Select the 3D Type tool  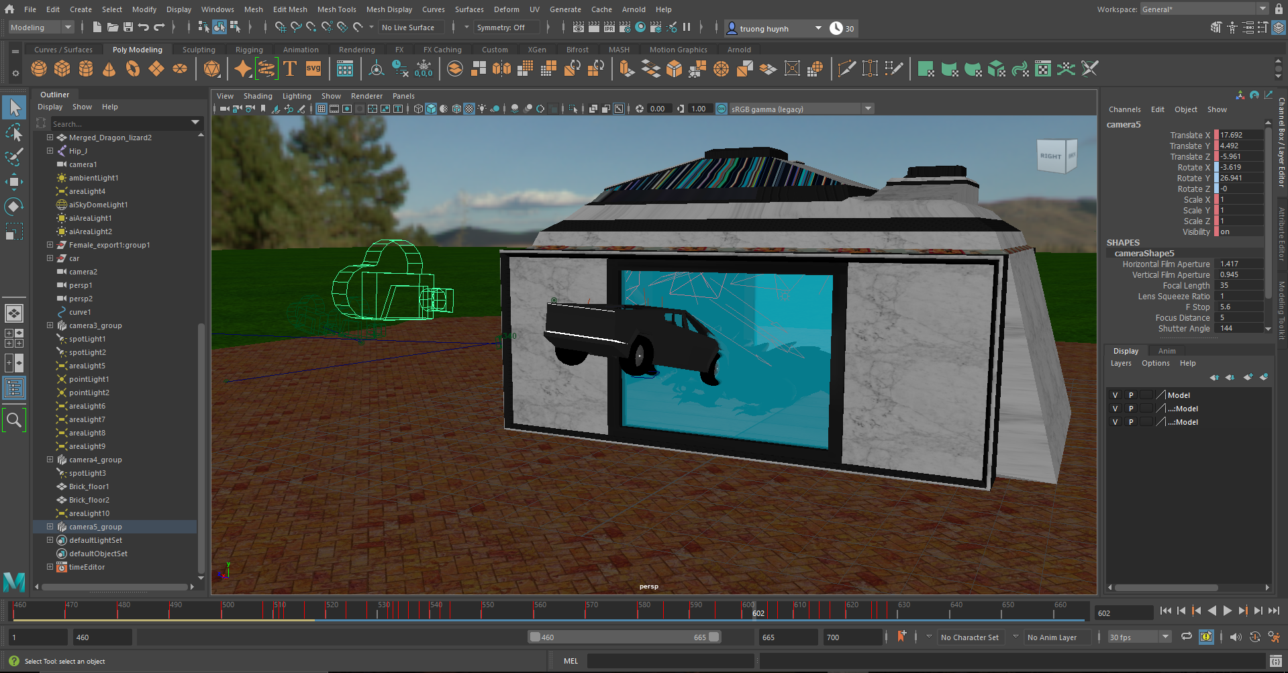[290, 68]
